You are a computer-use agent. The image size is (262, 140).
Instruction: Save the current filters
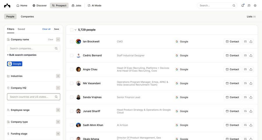click(56, 29)
